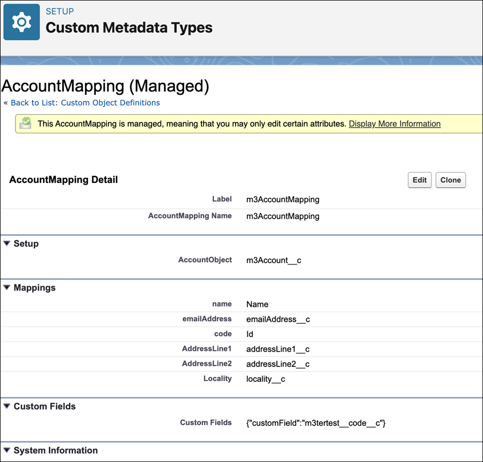Click the managed package envelope icon
The width and height of the screenshot is (483, 462).
click(x=25, y=123)
